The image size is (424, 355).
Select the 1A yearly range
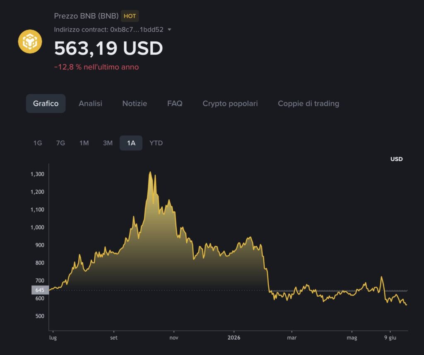[131, 143]
